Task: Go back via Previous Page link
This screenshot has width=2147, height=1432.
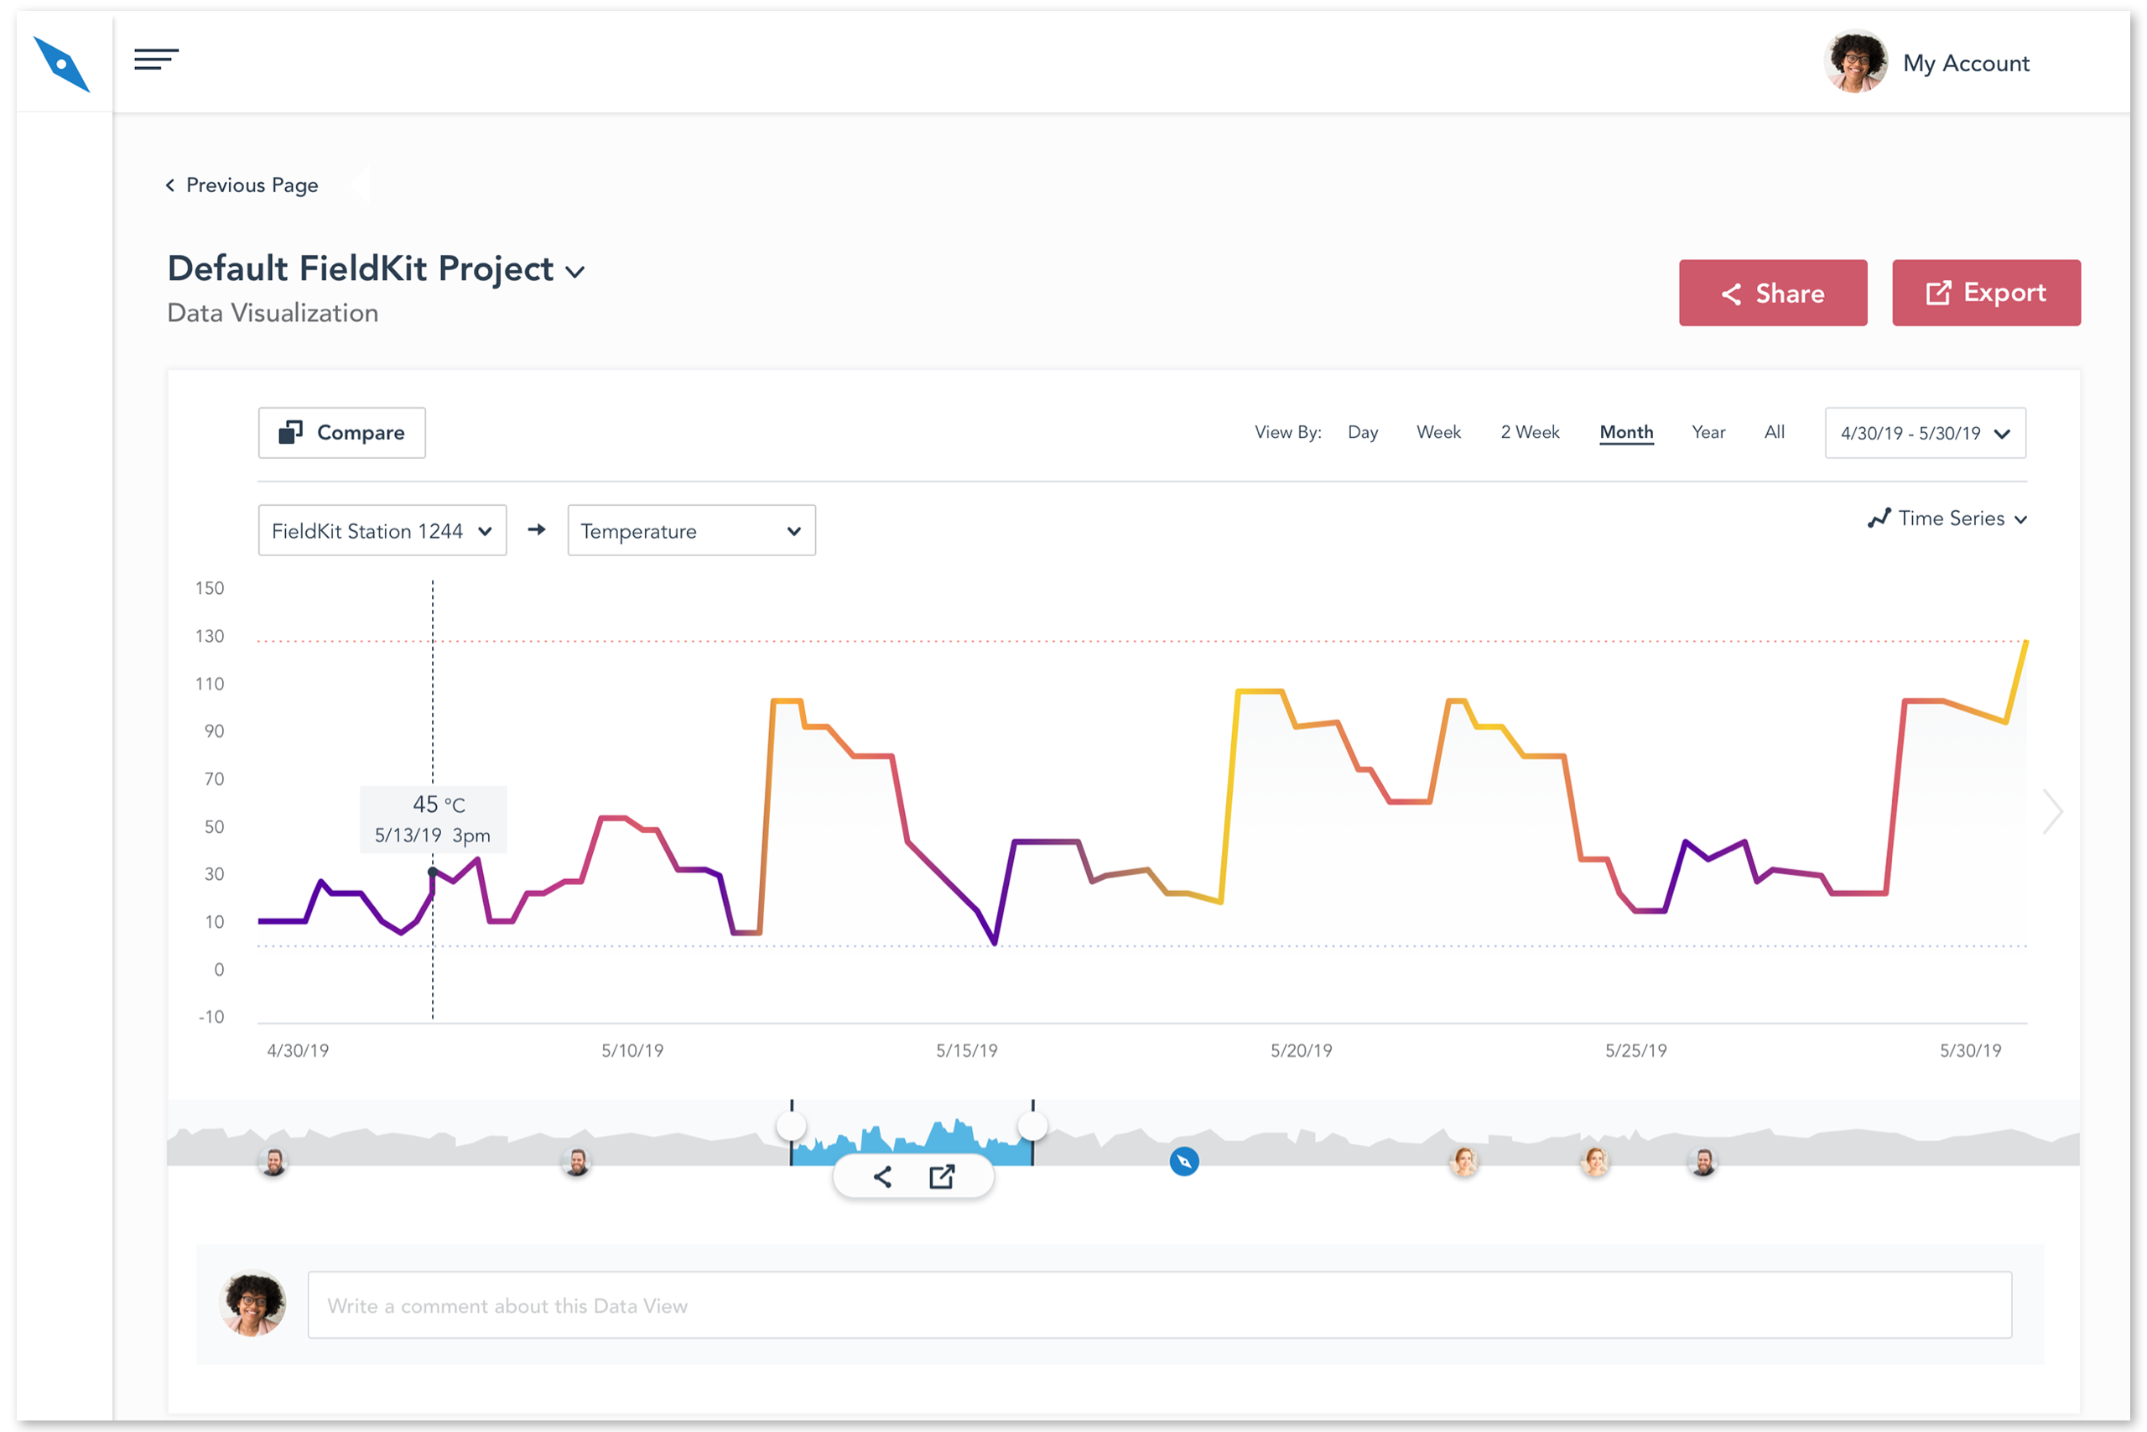Action: tap(242, 185)
